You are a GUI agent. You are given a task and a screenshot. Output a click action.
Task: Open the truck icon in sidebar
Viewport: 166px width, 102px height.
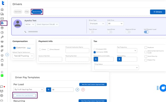point(2,14)
